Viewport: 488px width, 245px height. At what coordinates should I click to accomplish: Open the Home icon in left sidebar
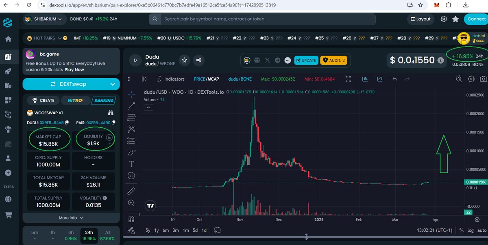point(8,39)
